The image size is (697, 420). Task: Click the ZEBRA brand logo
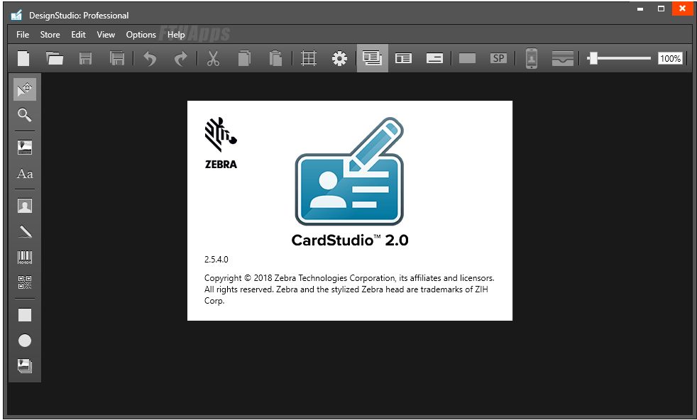pyautogui.click(x=221, y=143)
